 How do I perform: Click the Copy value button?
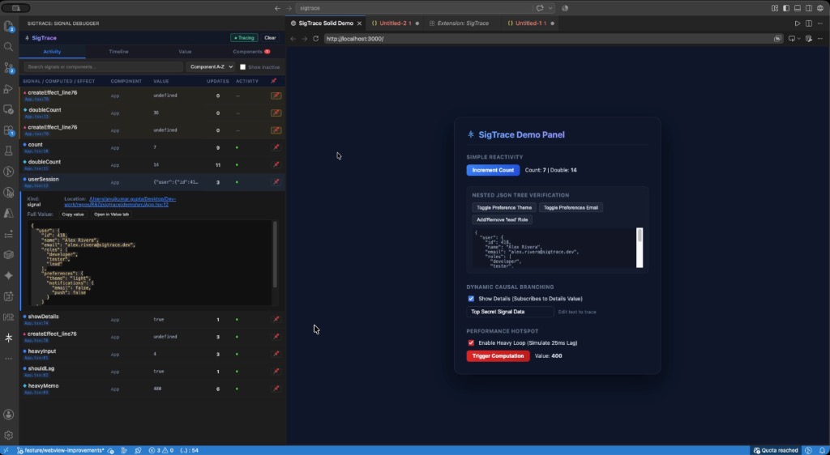point(73,215)
